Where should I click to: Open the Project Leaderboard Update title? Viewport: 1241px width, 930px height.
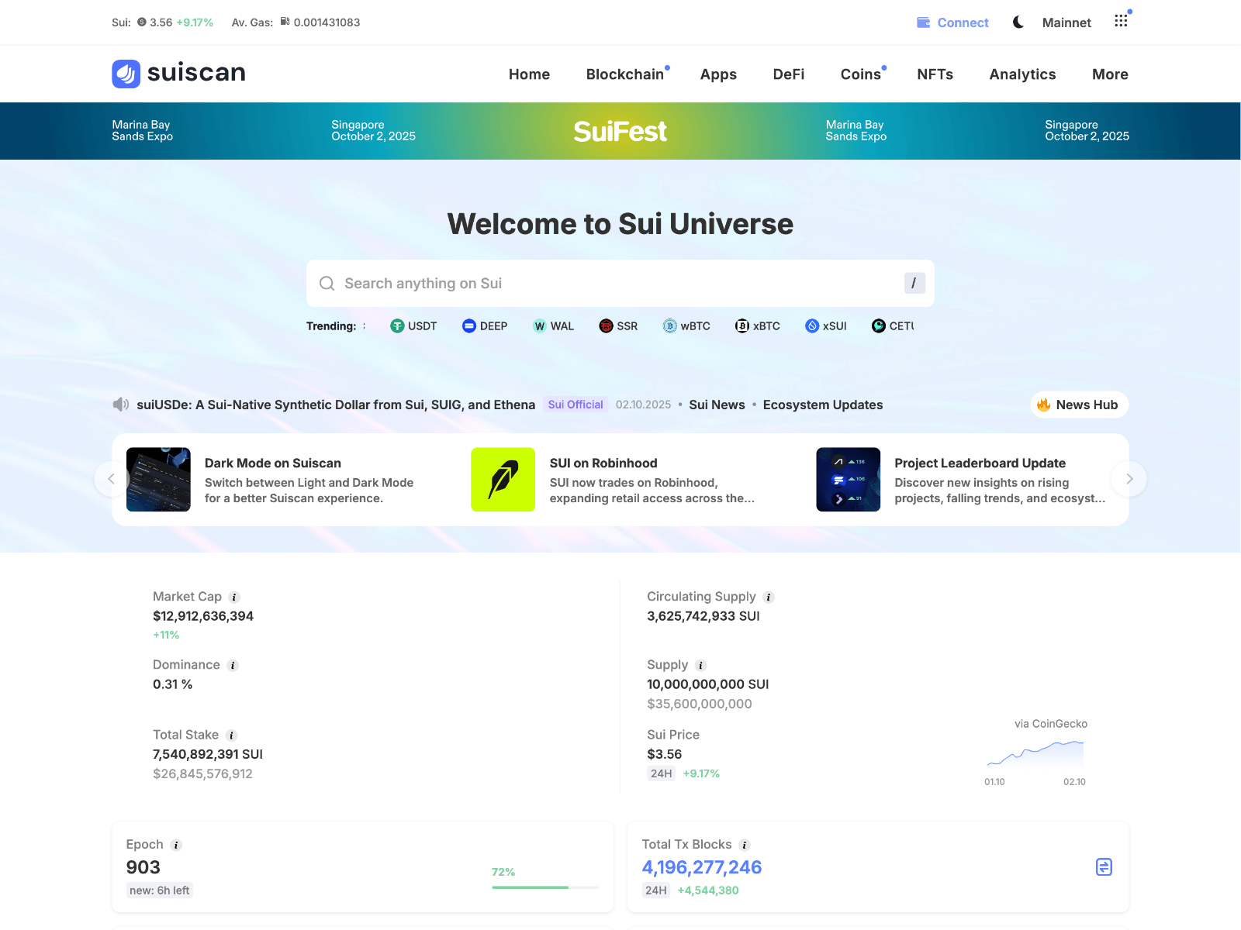pyautogui.click(x=980, y=463)
